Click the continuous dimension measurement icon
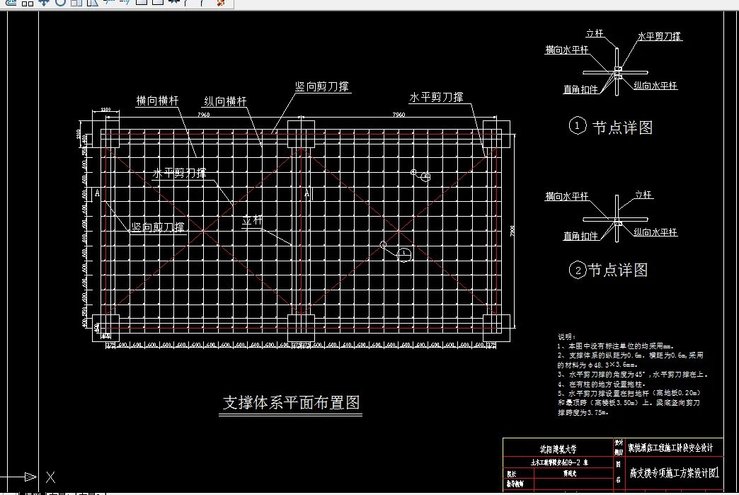 (x=125, y=4)
